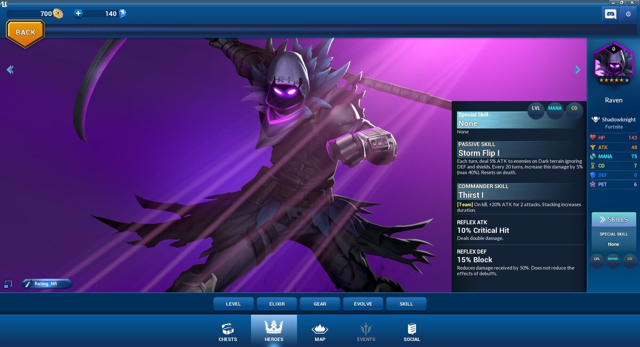
Task: Click the PET stat icon
Action: click(593, 184)
